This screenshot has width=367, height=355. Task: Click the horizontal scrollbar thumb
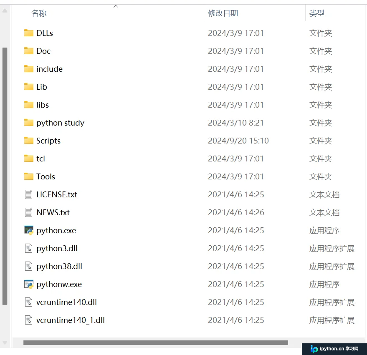point(156,342)
